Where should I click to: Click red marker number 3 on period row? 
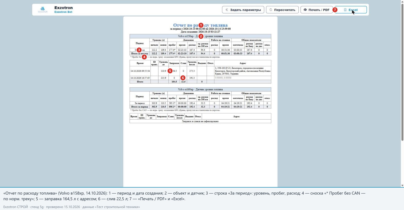[x=139, y=50]
